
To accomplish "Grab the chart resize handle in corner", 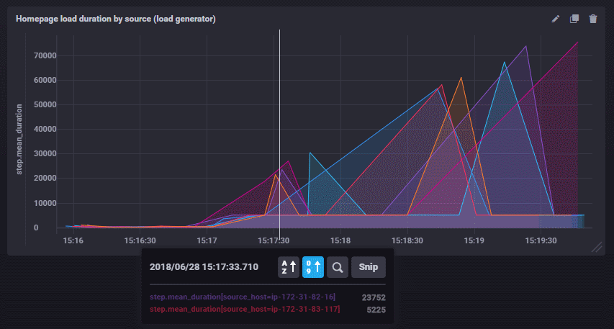I will (597, 247).
